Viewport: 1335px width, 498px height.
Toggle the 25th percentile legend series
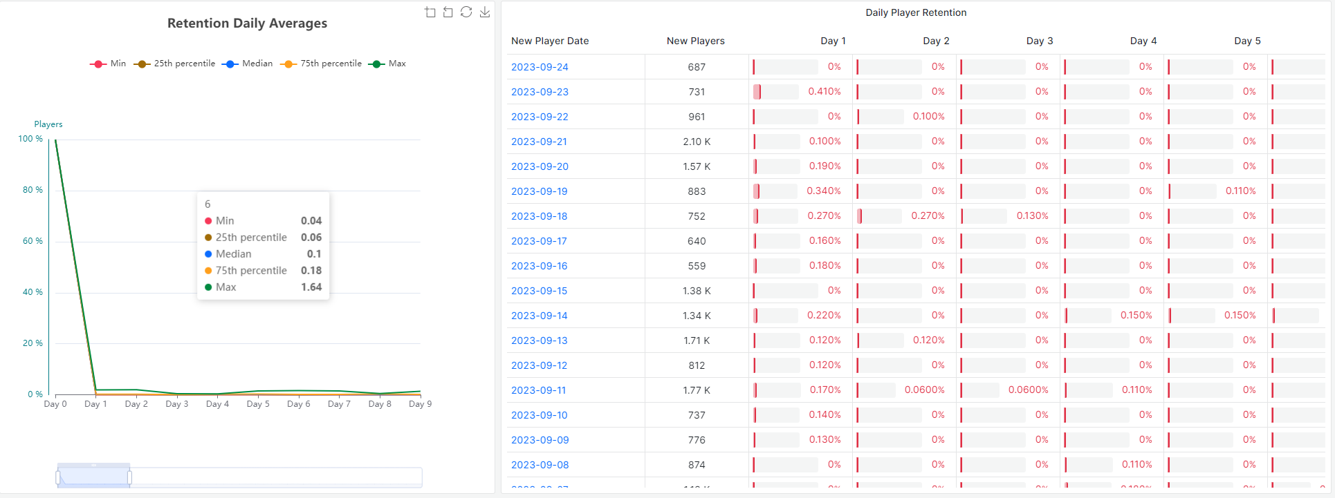pyautogui.click(x=174, y=64)
